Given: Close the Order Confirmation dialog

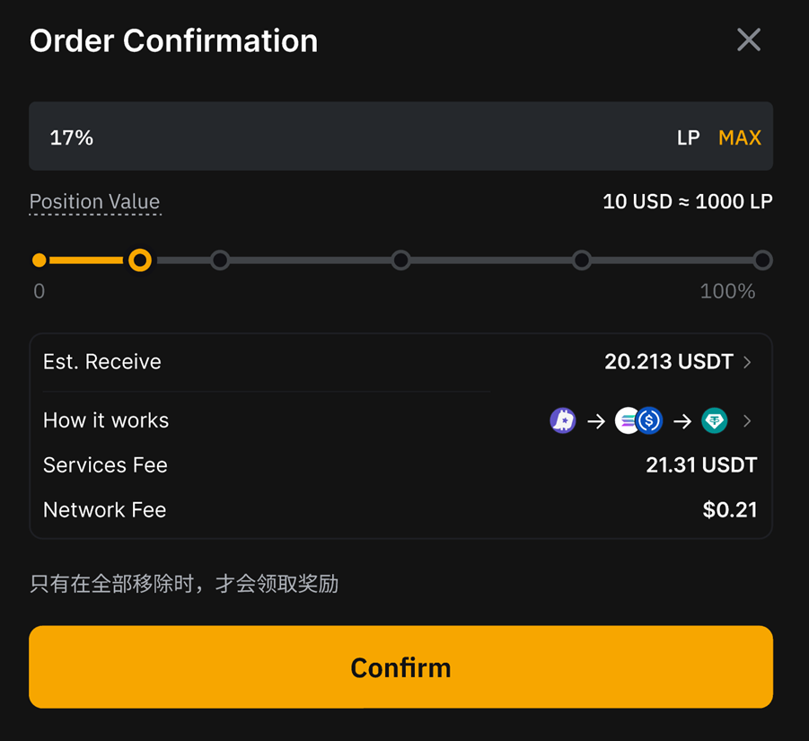Looking at the screenshot, I should [x=748, y=40].
